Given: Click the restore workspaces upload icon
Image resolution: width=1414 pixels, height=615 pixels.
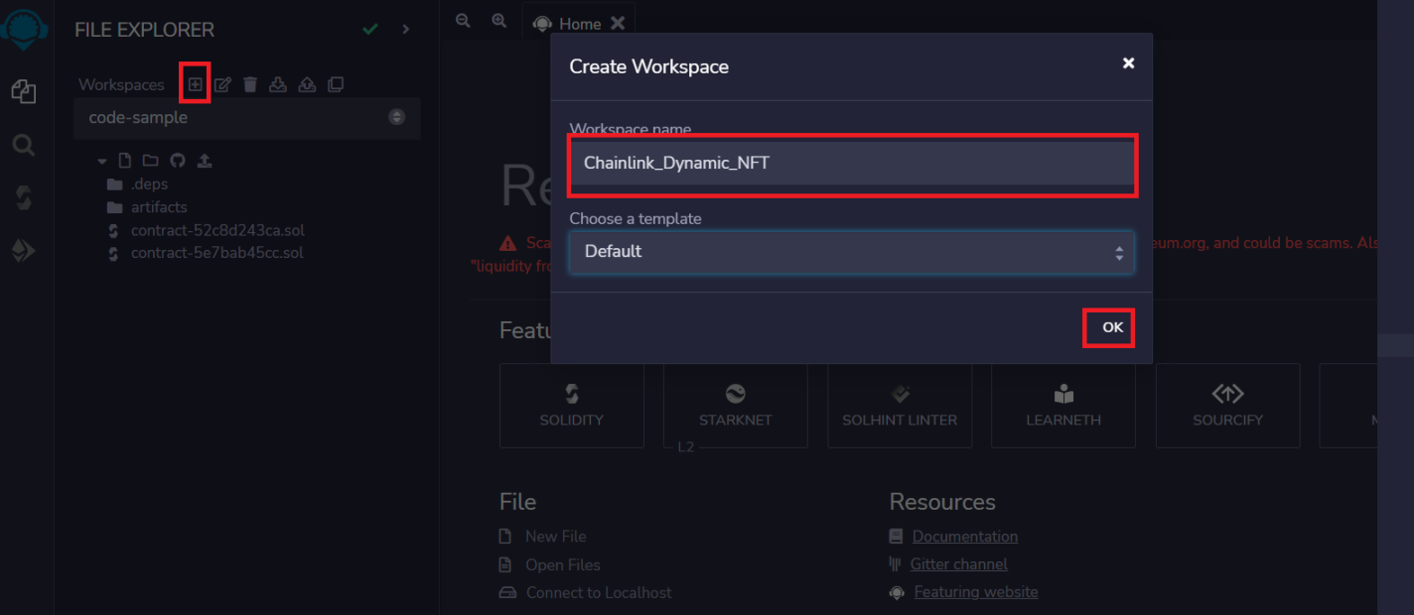Looking at the screenshot, I should [307, 84].
